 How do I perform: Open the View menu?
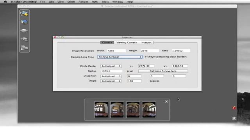[x=61, y=2]
